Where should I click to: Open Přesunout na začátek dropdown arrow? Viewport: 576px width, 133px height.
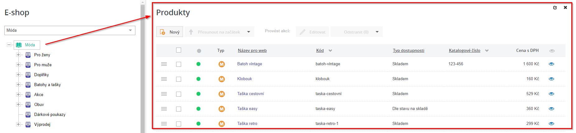click(249, 32)
